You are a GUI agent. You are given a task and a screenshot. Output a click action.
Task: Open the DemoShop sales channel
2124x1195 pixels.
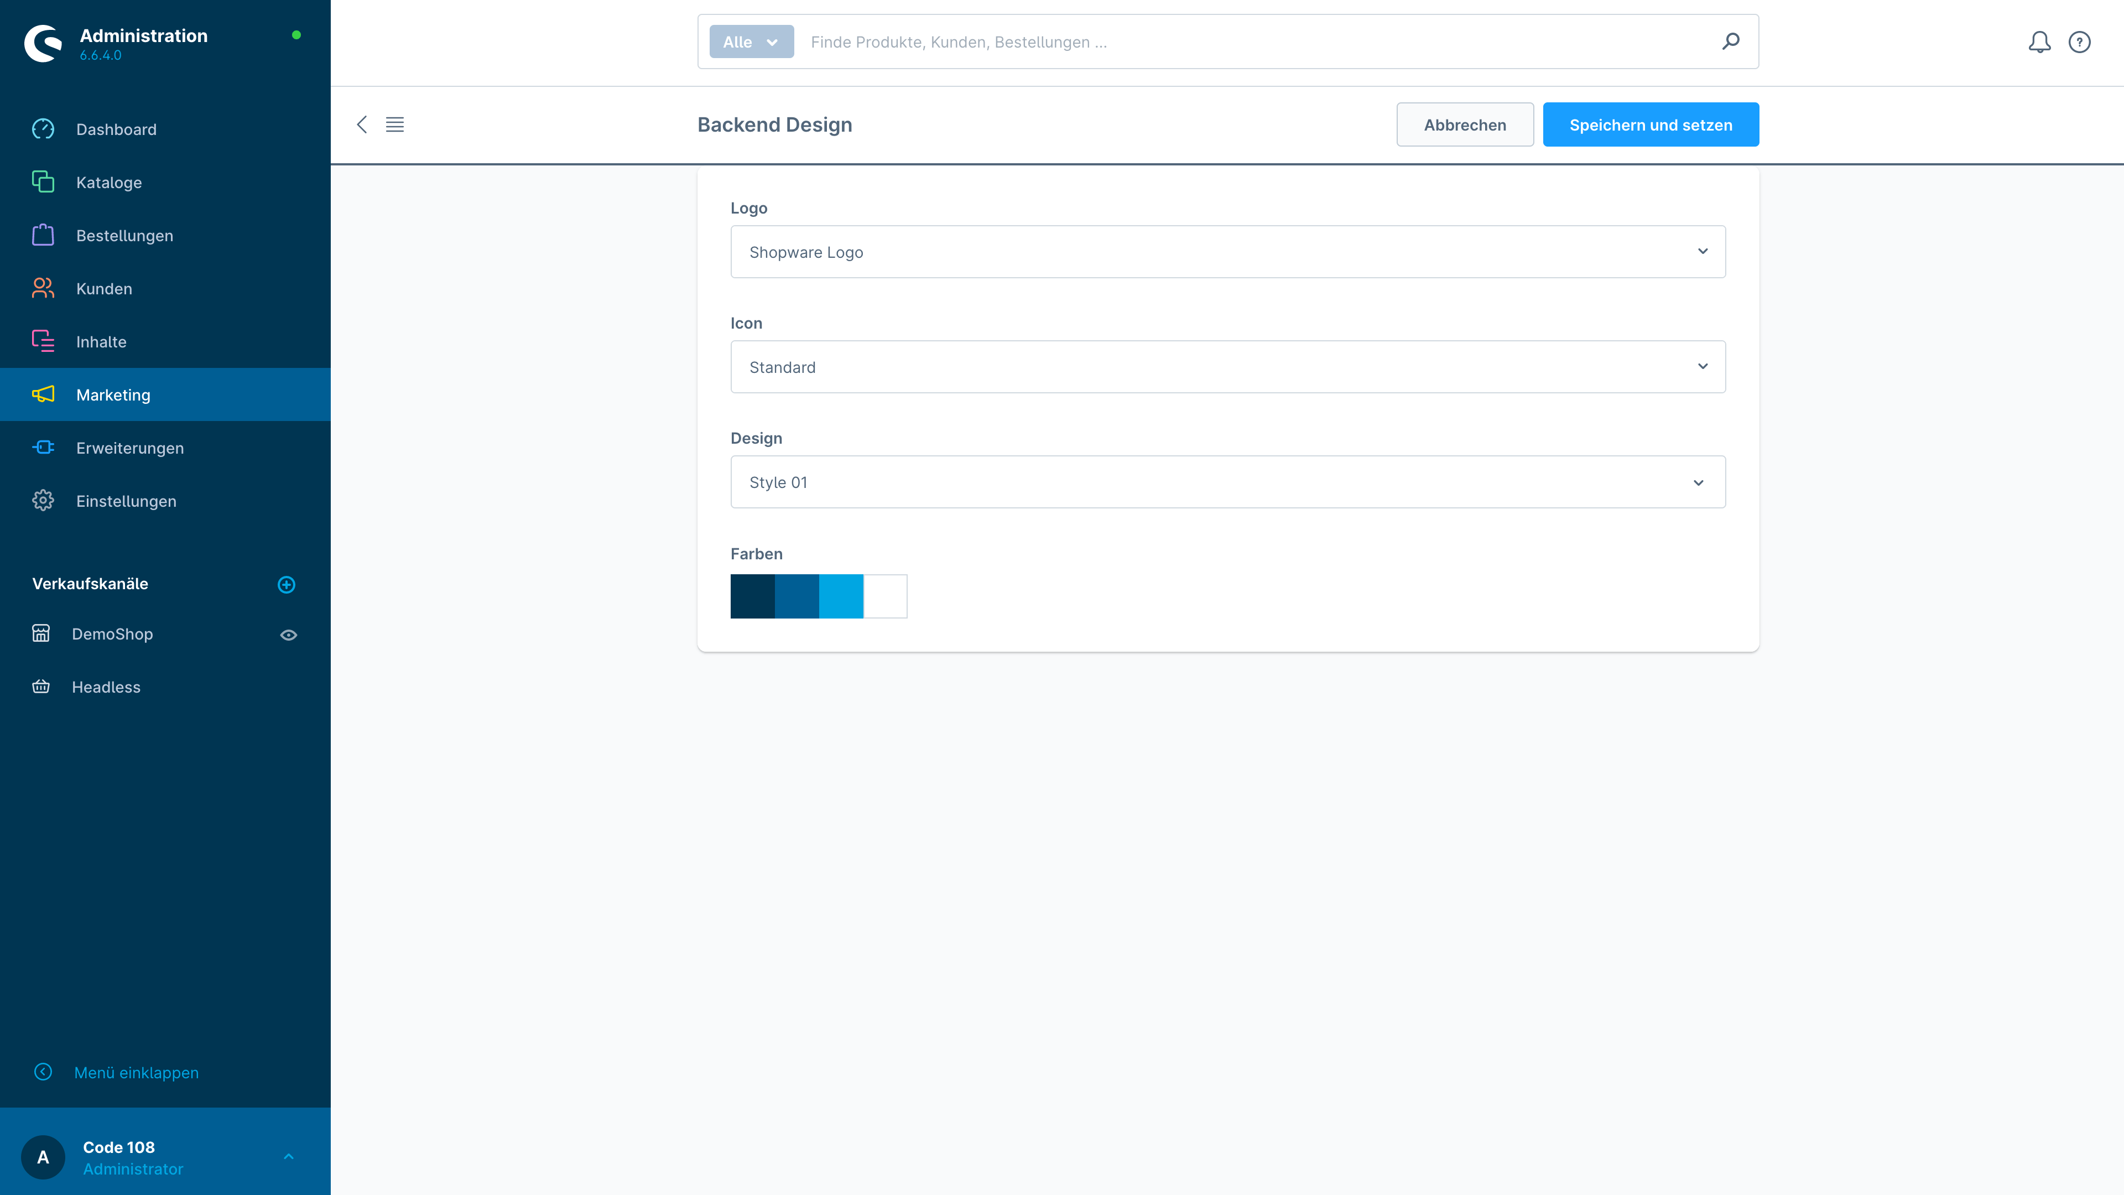click(112, 634)
